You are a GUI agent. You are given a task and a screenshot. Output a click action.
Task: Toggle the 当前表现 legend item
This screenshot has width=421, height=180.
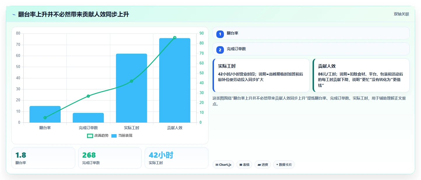click(x=122, y=136)
